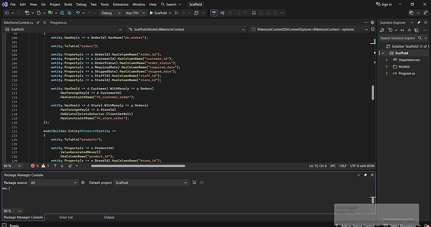Switch to the Program.cs tab
The height and width of the screenshot is (227, 431).
point(58,22)
